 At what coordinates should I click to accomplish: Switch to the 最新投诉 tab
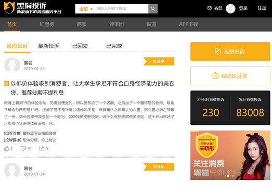[49, 46]
